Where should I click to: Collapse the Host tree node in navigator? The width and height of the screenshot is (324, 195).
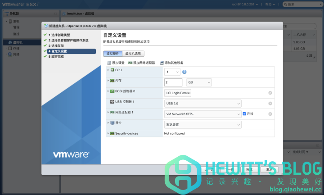pos(6,21)
